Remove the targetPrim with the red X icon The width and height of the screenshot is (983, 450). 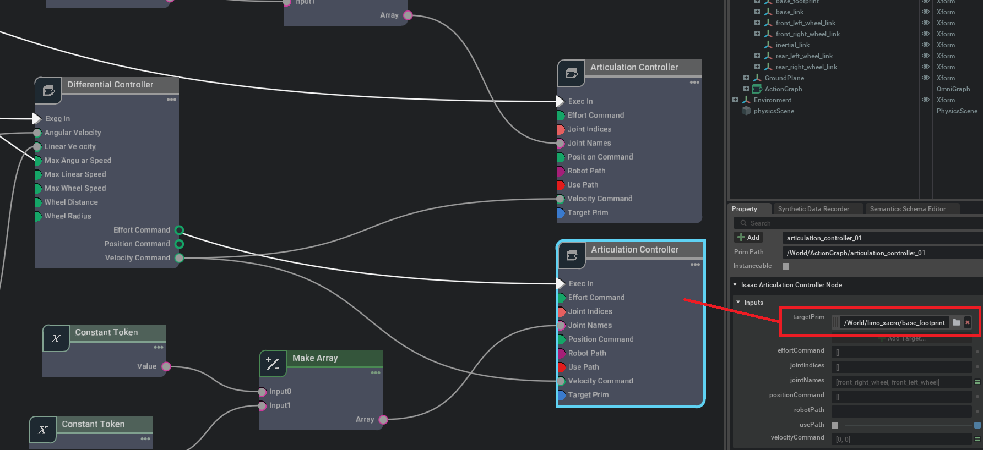coord(968,322)
